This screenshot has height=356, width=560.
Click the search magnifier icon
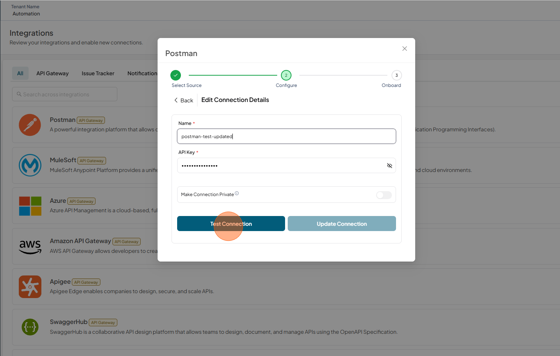[19, 94]
